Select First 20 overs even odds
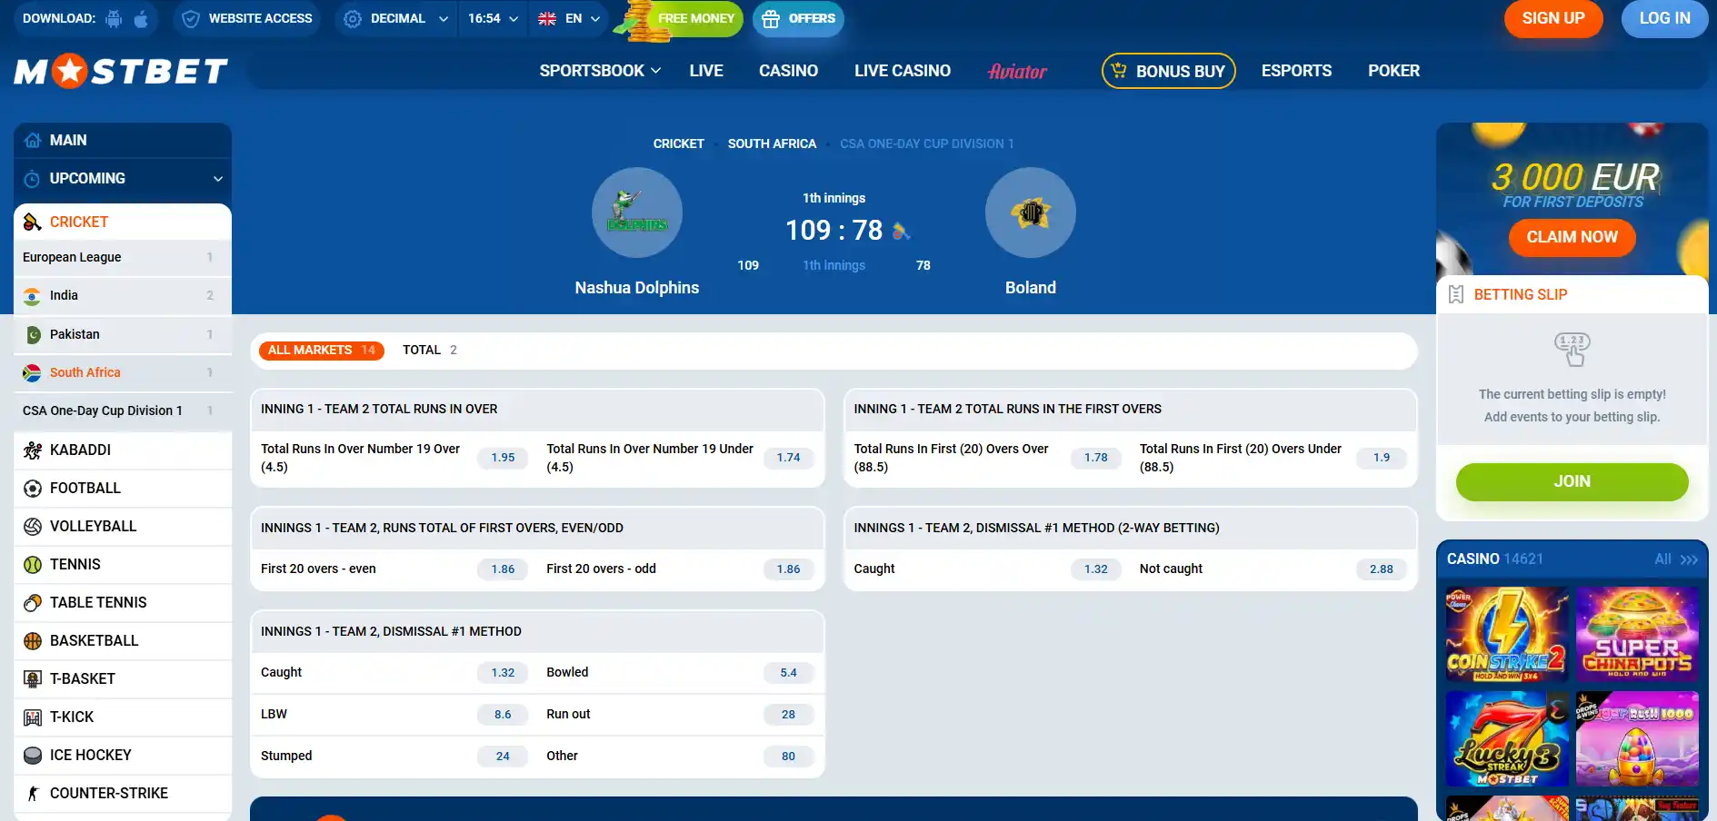Image resolution: width=1717 pixels, height=821 pixels. (x=503, y=569)
